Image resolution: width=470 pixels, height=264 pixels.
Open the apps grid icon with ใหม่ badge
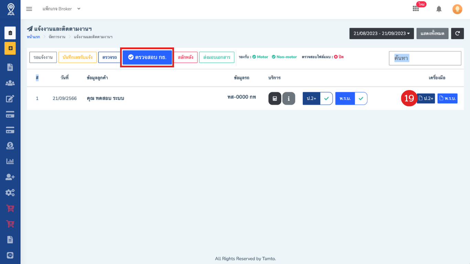[416, 9]
